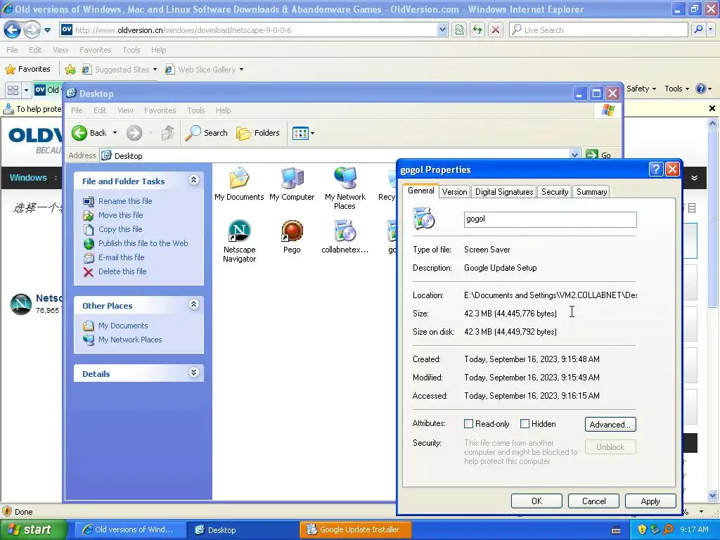Collapse the File and Folder Tasks panel
Image resolution: width=720 pixels, height=540 pixels.
click(x=194, y=180)
